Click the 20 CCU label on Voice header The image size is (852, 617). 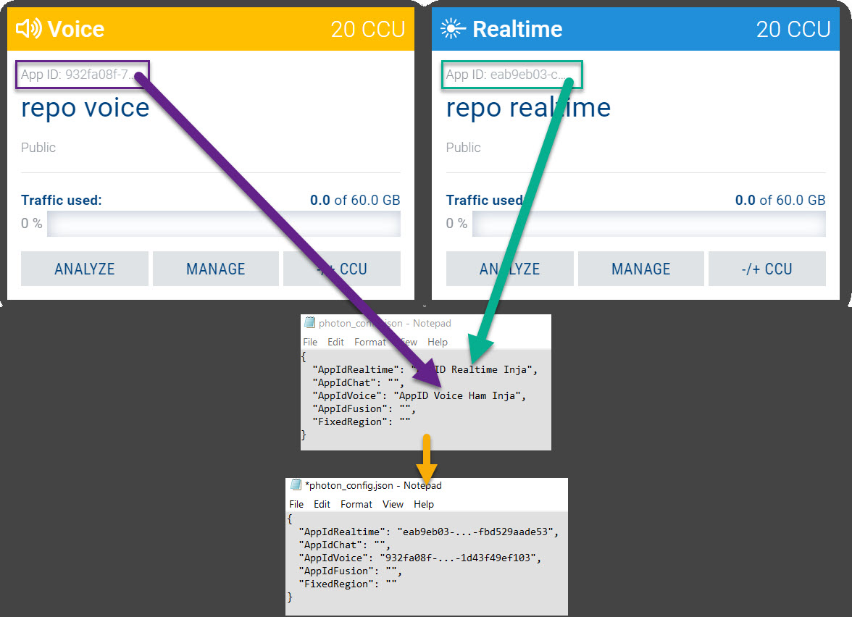(368, 29)
